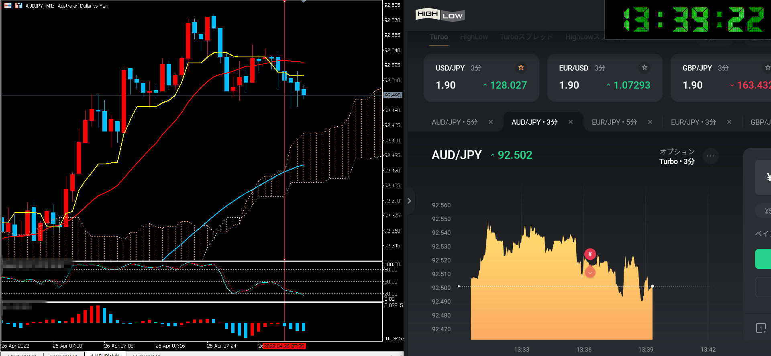
Task: Close the EUR/JPY 5分 tab
Action: click(x=650, y=122)
